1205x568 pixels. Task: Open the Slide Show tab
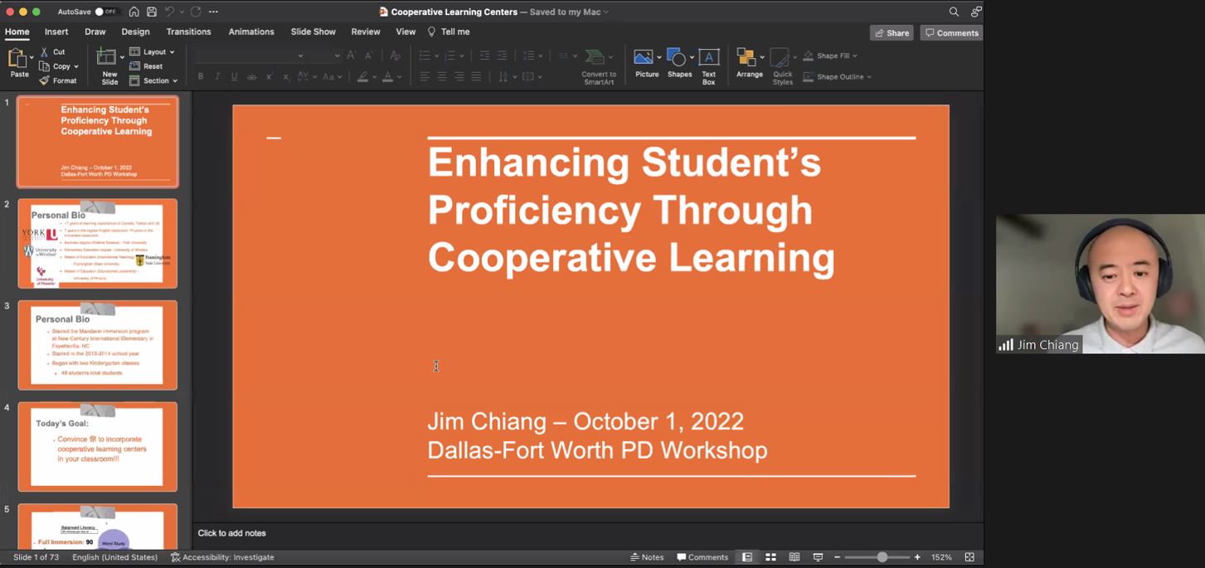[x=313, y=32]
